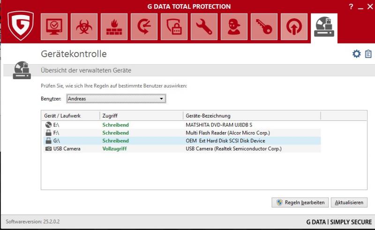Screen dimensions: 375x230
Task: Select the device control tab icon
Action: 324,28
